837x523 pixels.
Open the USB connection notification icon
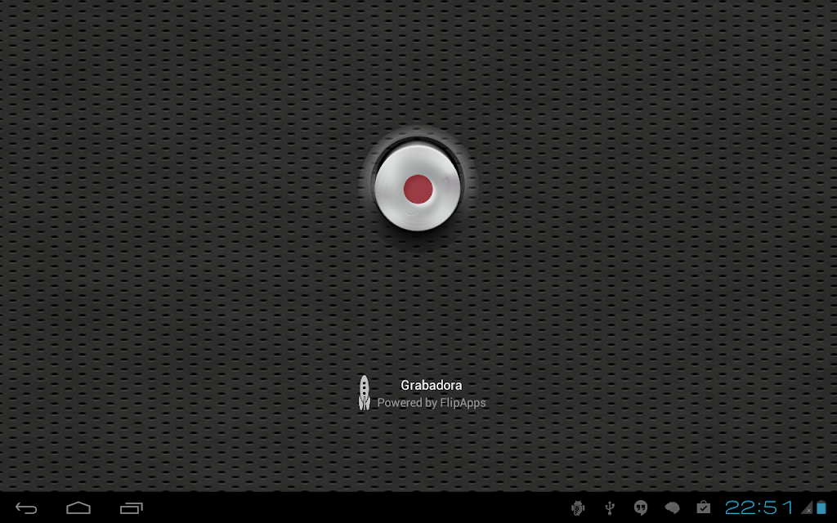point(610,507)
